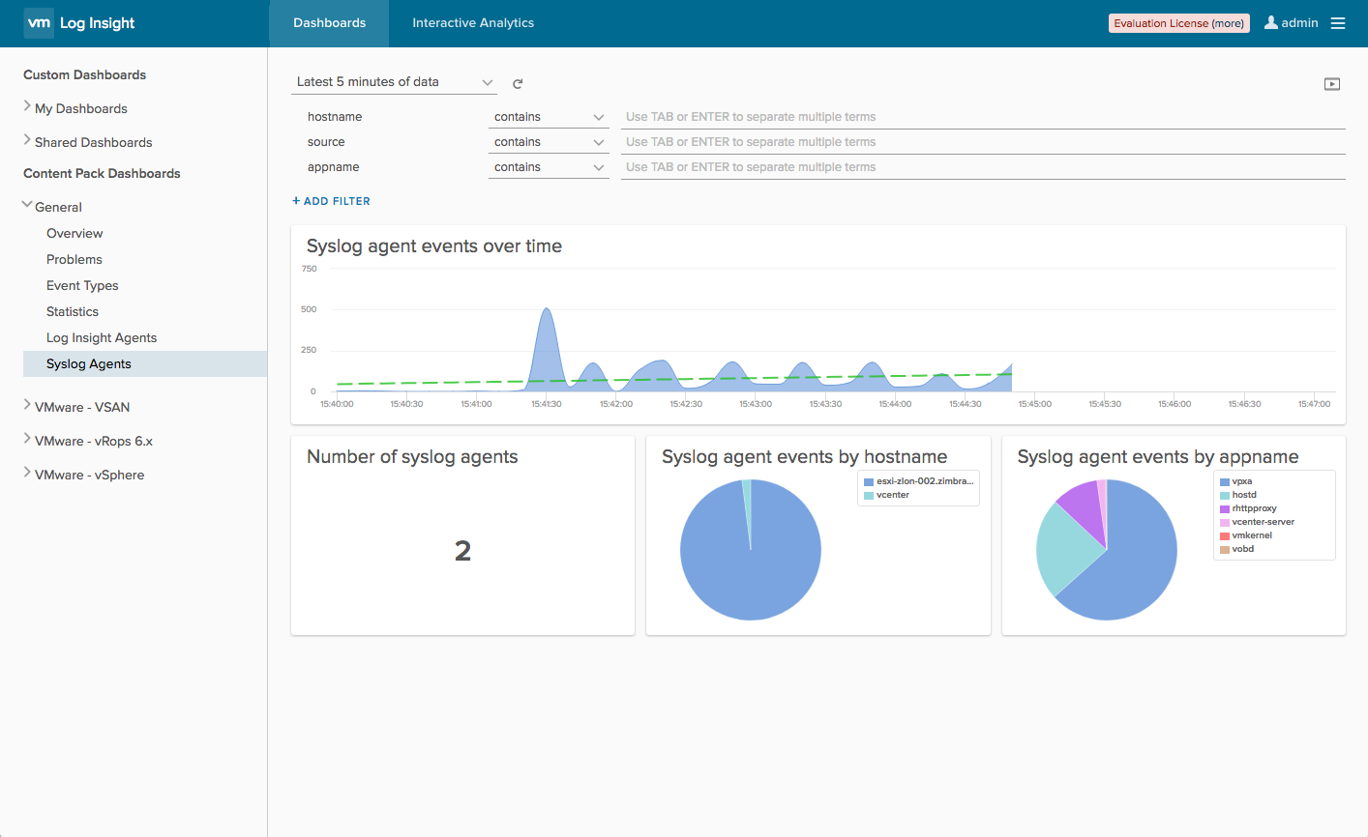
Task: Expand the VMware - vSphere section
Action: [x=83, y=475]
